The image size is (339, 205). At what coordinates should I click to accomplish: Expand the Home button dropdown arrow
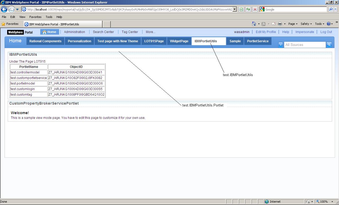click(259, 24)
